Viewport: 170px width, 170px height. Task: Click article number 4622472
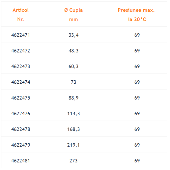pos(20,51)
